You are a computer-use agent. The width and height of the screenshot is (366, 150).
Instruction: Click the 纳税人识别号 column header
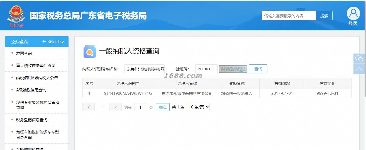click(x=128, y=83)
